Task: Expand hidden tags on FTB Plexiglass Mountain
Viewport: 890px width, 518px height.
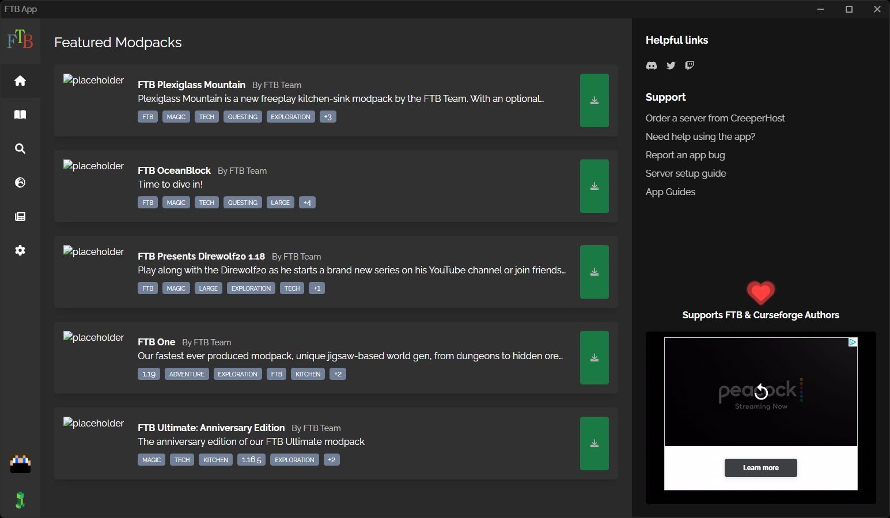Action: pos(328,116)
